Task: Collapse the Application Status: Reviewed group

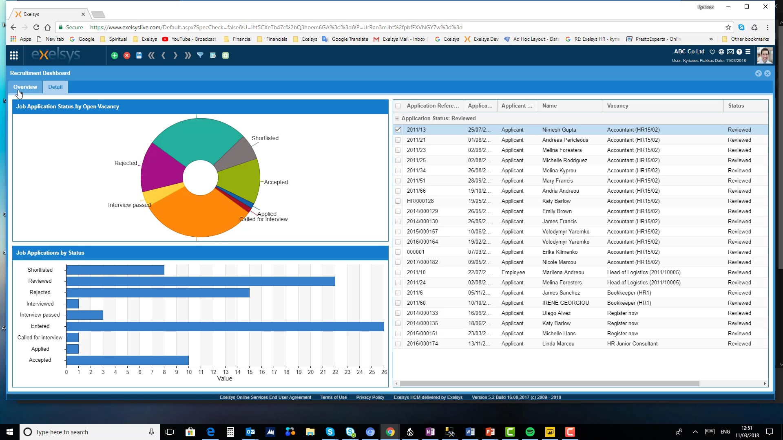Action: 397,118
